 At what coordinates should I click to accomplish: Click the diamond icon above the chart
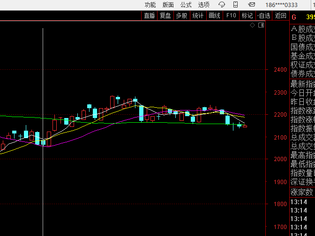click(x=252, y=25)
